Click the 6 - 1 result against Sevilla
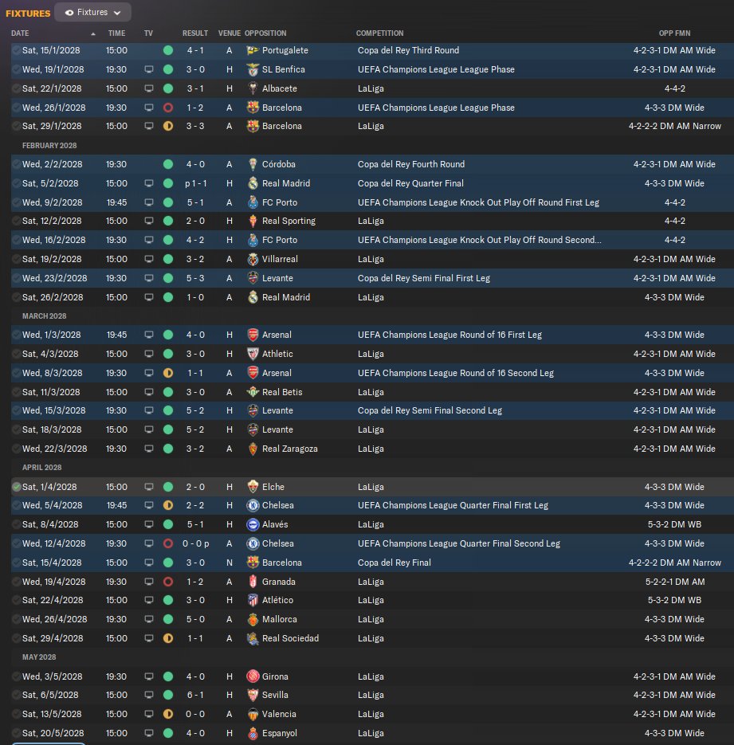The height and width of the screenshot is (745, 734). 195,695
